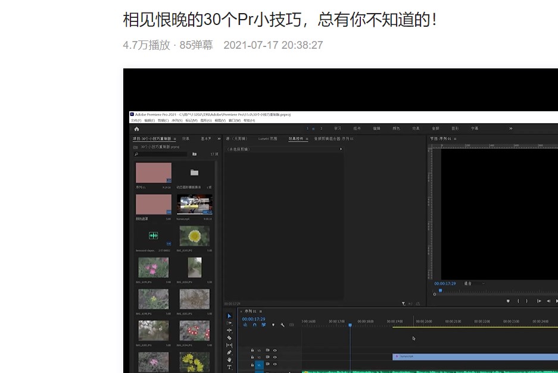Select the Pen tool
The width and height of the screenshot is (558, 373).
pyautogui.click(x=229, y=352)
